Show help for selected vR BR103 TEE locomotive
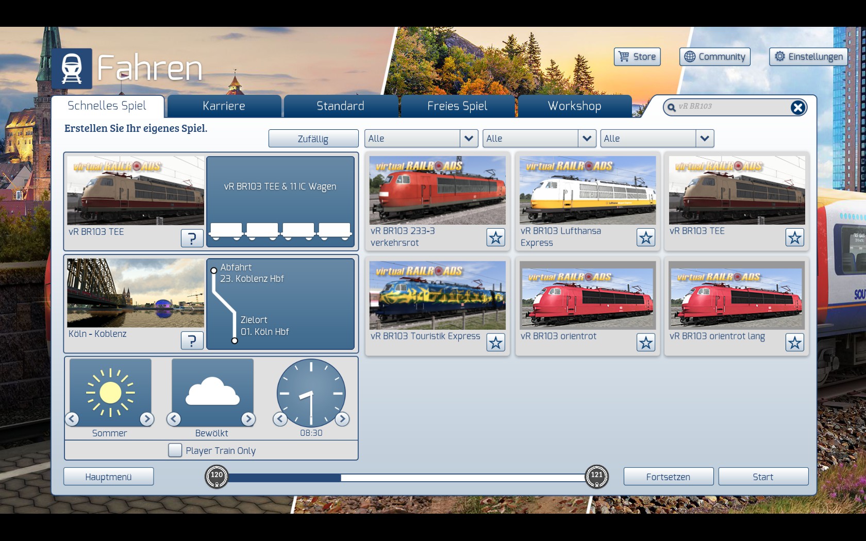This screenshot has width=866, height=541. (192, 238)
